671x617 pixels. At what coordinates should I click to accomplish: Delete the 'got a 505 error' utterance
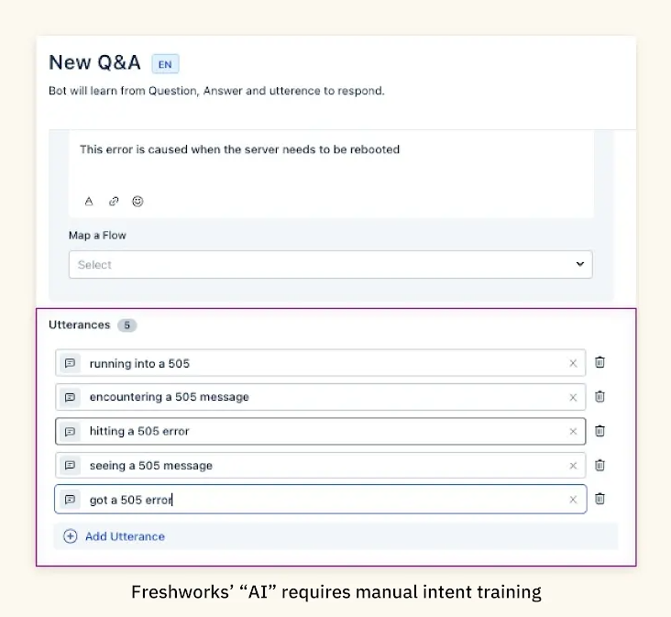[599, 499]
